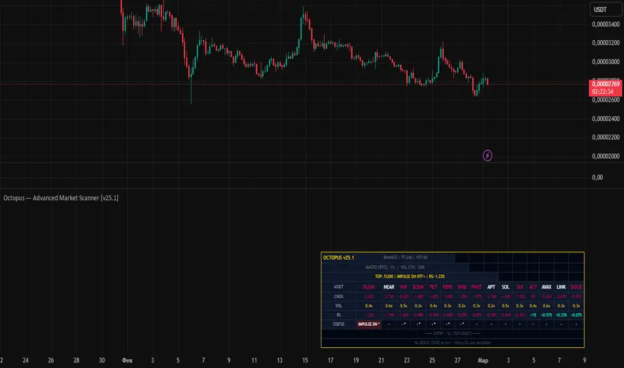Click the LINK asset column header
Viewport: 624px width, 368px height.
point(561,287)
